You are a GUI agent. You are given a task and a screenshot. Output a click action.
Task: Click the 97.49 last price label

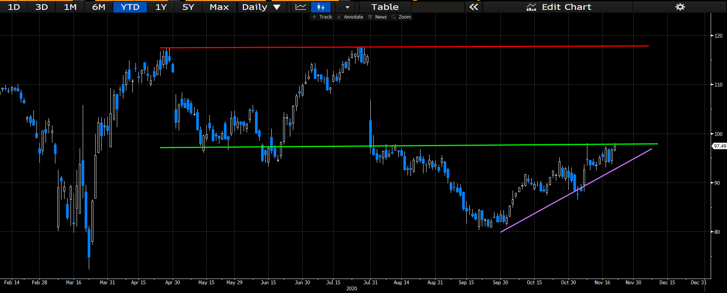pos(719,146)
